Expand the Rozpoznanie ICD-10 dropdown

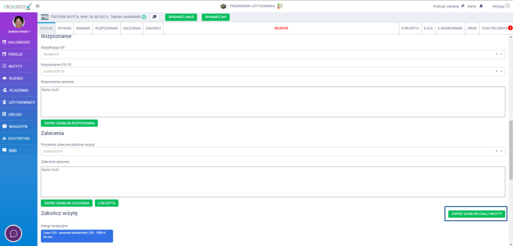click(501, 71)
